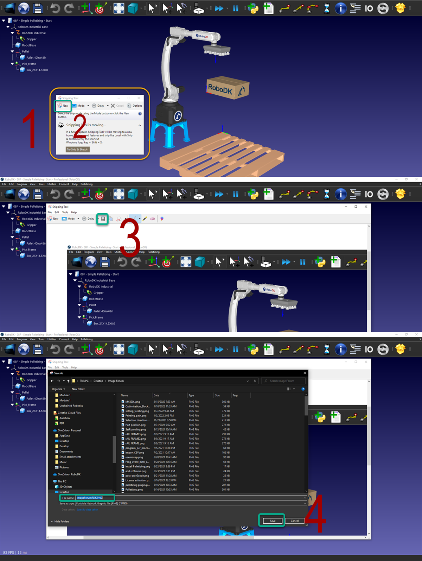The height and width of the screenshot is (561, 422).
Task: Open 3D Objects in Save As tree
Action: 66,487
